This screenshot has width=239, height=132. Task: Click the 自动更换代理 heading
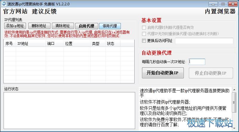(157, 53)
